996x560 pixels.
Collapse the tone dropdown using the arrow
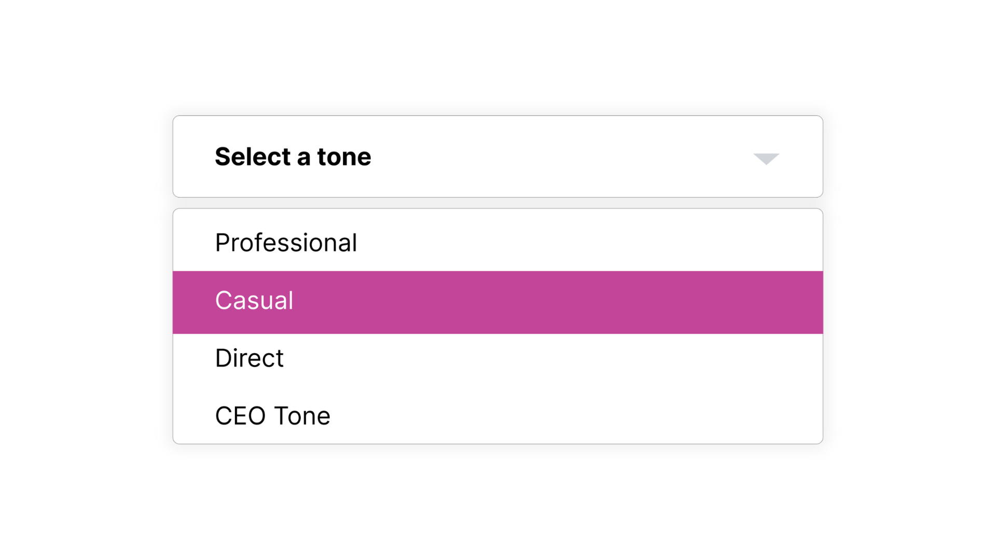point(766,159)
